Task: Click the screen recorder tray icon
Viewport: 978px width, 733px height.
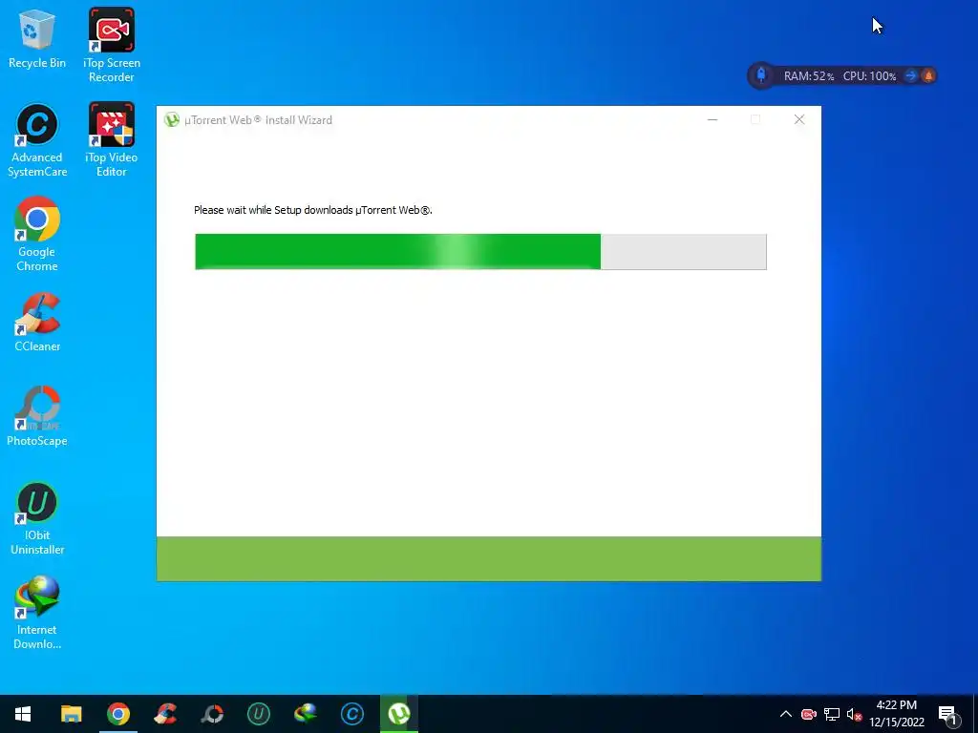Action: [808, 714]
